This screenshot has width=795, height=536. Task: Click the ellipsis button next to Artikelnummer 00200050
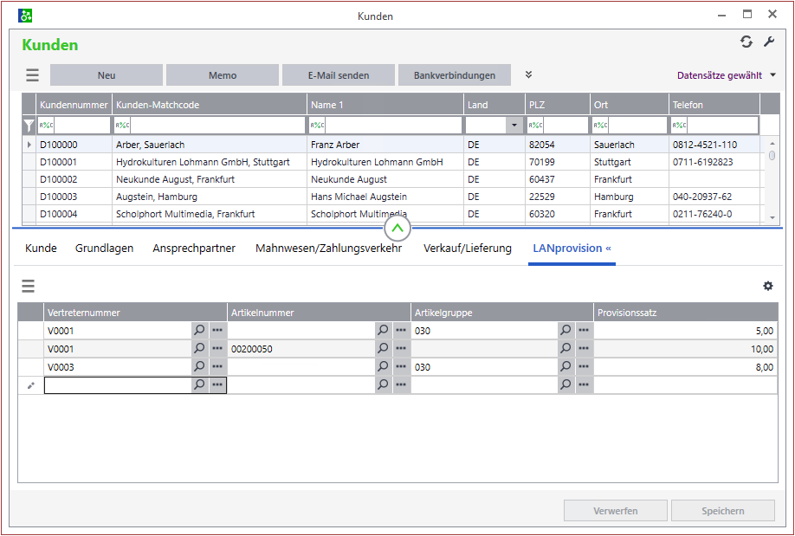(401, 349)
